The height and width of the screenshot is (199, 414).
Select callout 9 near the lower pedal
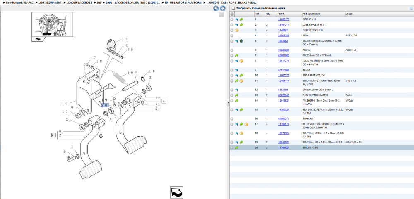(65, 152)
